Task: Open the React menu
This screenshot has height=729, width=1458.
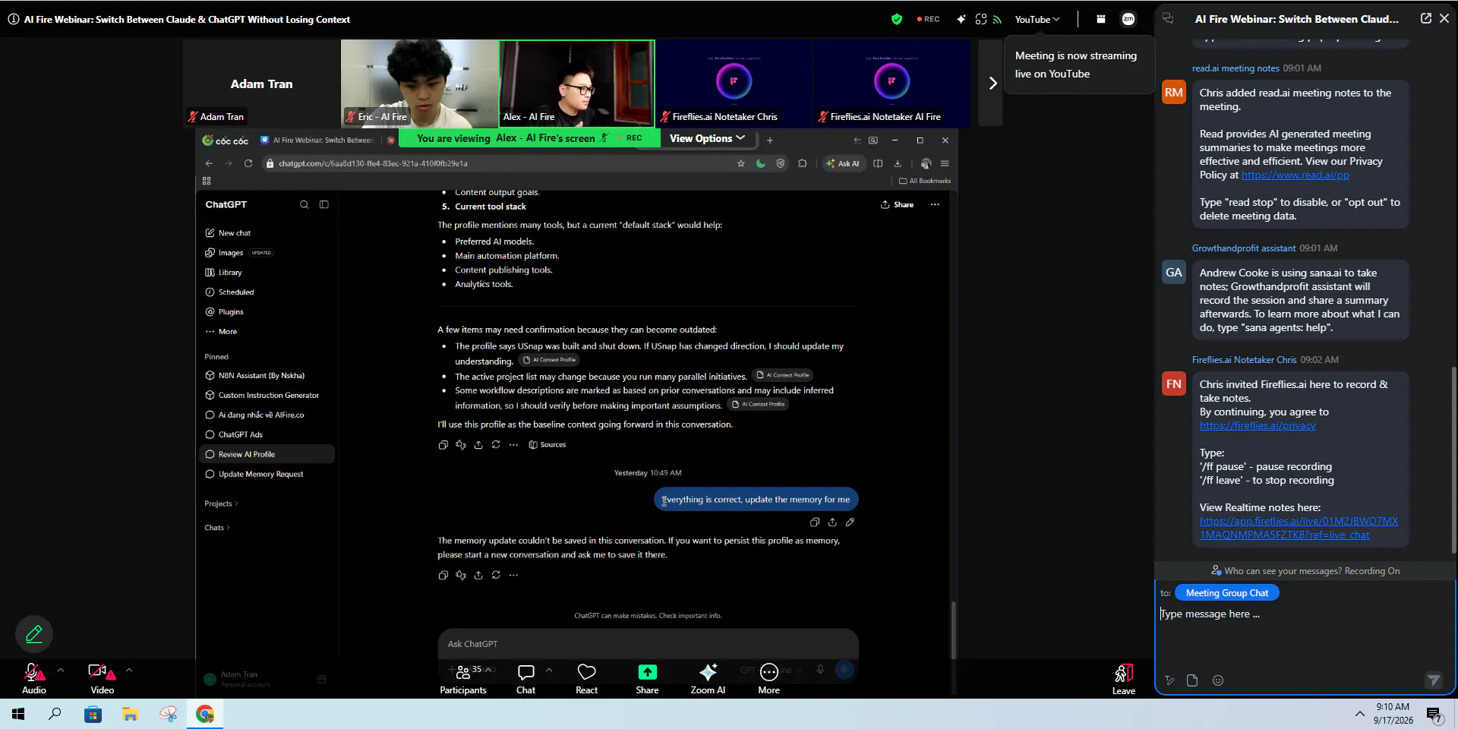Action: tap(586, 678)
